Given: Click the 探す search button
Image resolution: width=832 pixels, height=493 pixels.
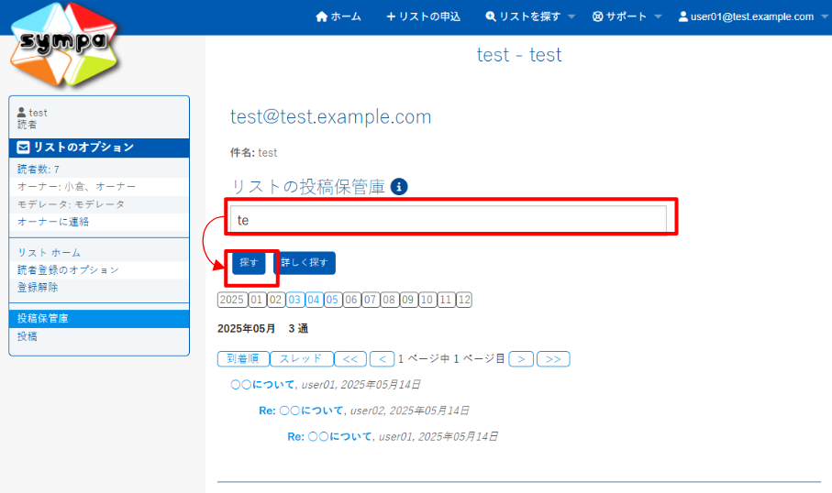Looking at the screenshot, I should [249, 262].
